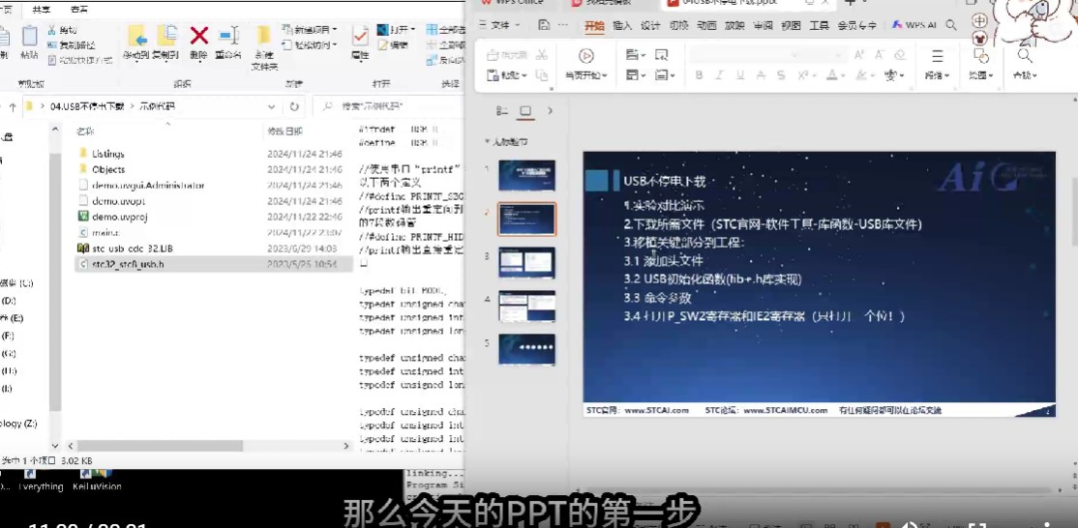Click the File Explorer search box
This screenshot has width=1078, height=528.
tap(388, 106)
